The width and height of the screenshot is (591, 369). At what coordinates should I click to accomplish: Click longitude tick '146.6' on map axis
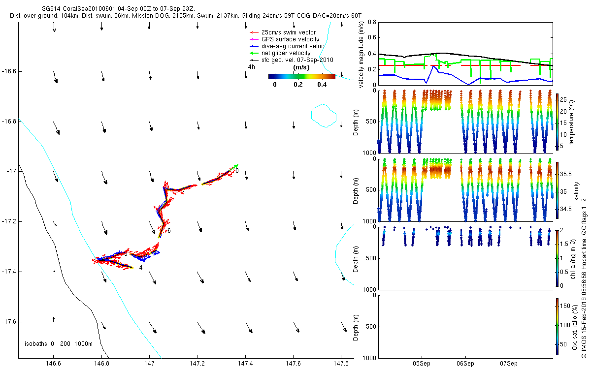pos(53,363)
